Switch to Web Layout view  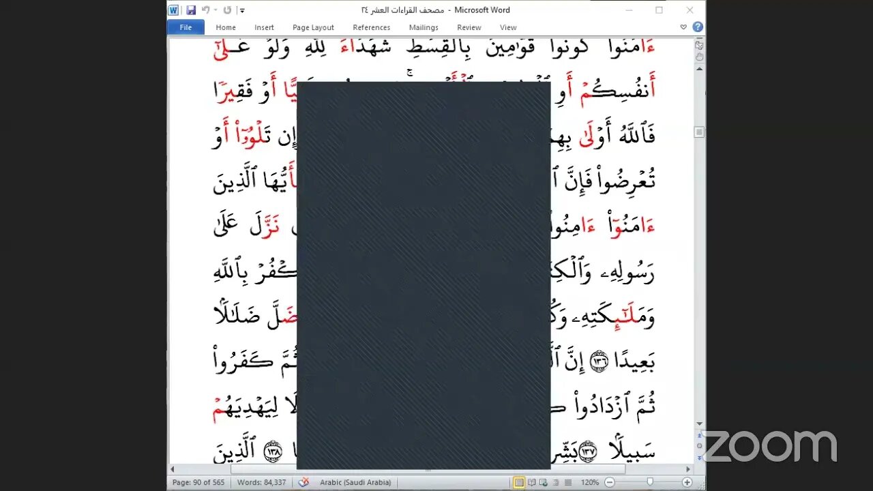click(x=544, y=483)
